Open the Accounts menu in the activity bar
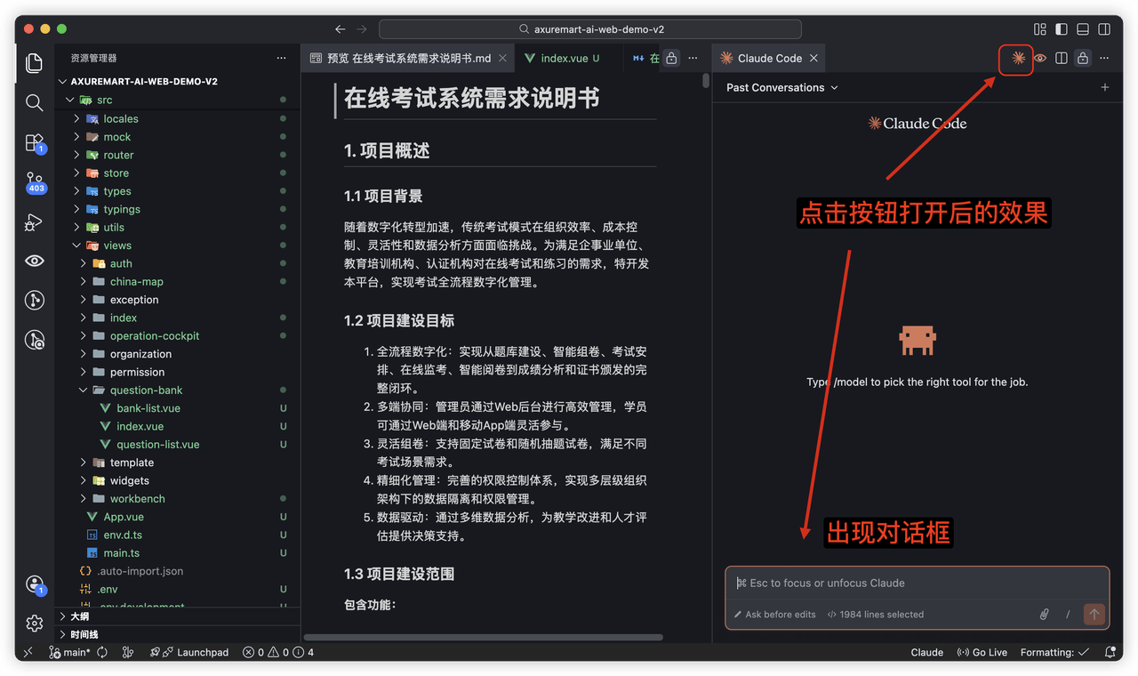Image resolution: width=1138 pixels, height=676 pixels. [35, 584]
